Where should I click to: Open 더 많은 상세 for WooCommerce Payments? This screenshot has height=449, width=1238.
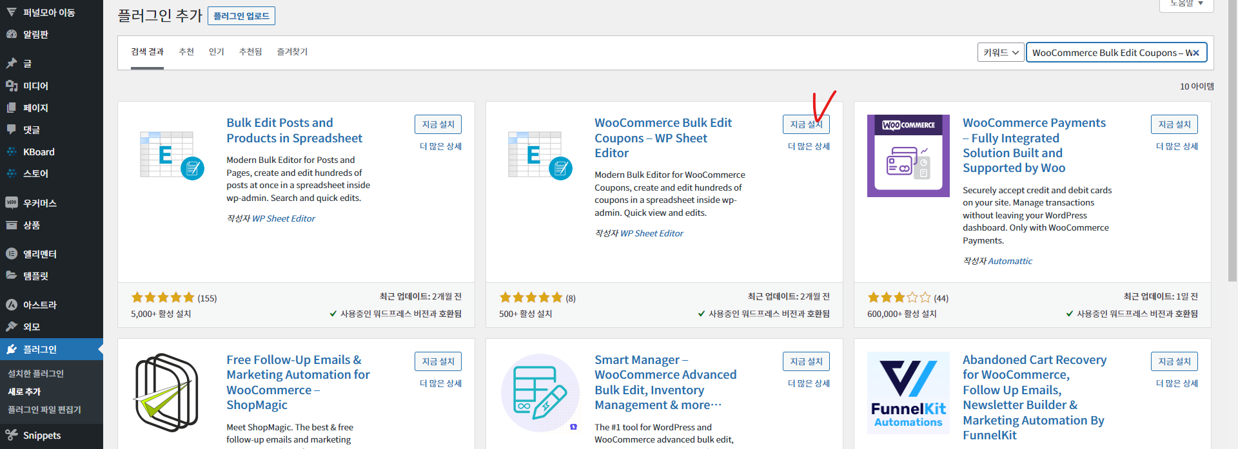[1177, 146]
